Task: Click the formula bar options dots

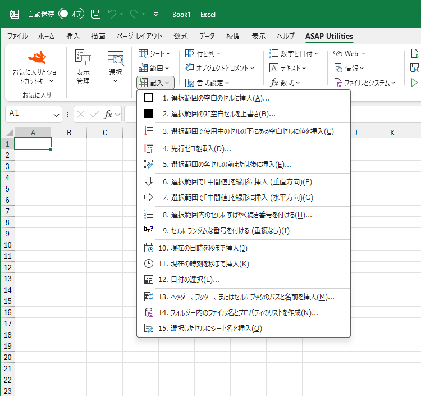Action: click(68, 115)
